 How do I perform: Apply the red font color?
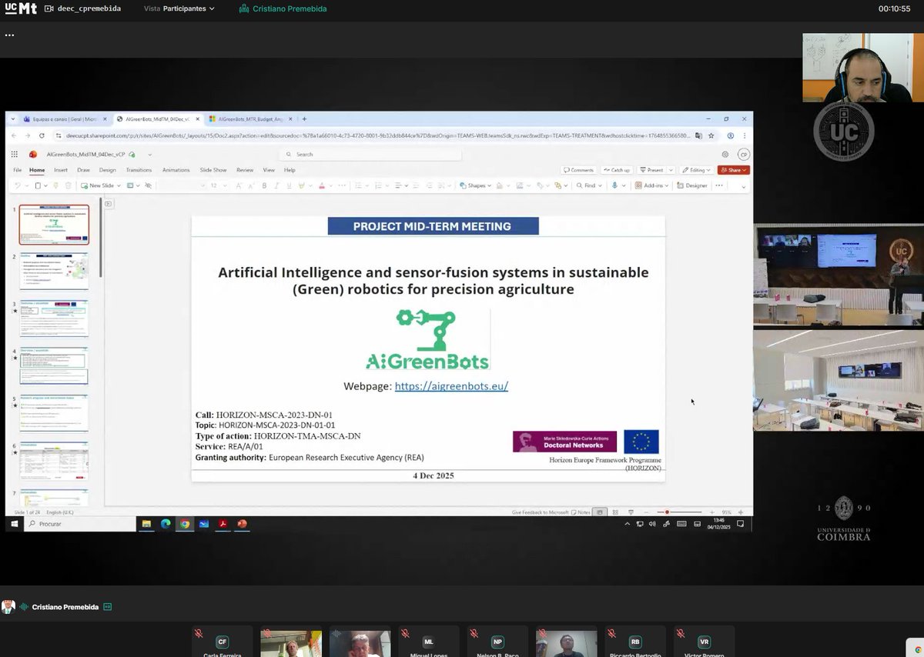[x=322, y=185]
